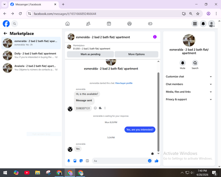Open the notifications bell in Facebook header

(x=203, y=23)
